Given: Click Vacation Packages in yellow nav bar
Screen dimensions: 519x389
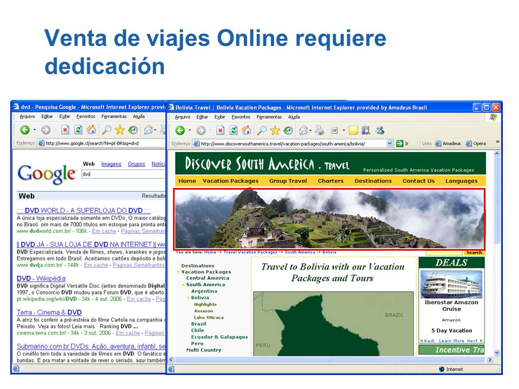Looking at the screenshot, I should [231, 181].
